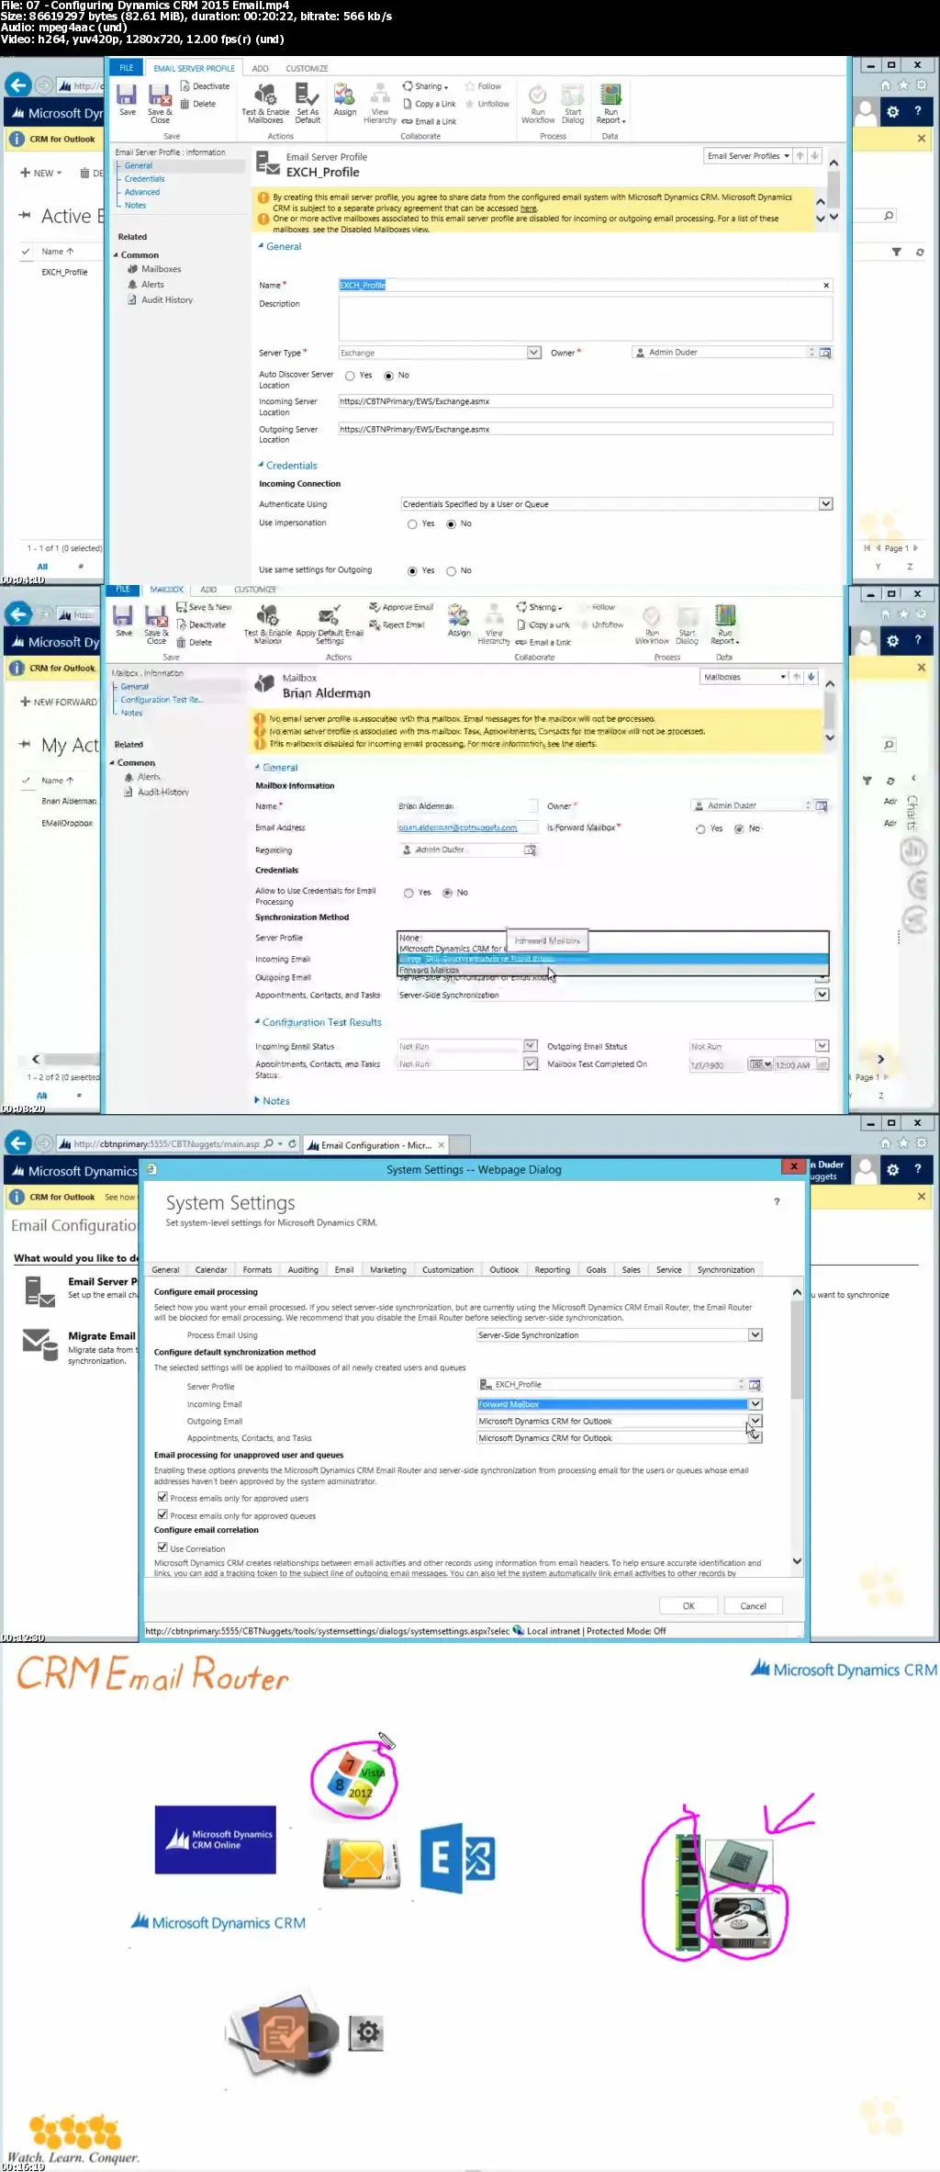Click Email a Link in Email Server Profile ribbon

tap(430, 121)
